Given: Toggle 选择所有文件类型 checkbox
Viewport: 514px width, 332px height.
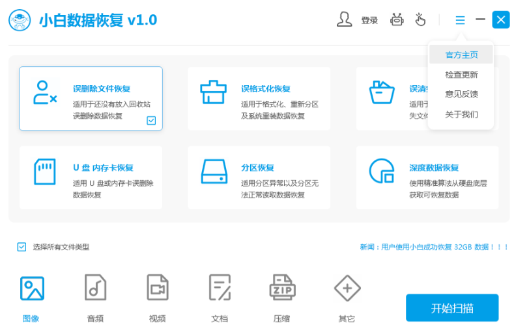Looking at the screenshot, I should coord(21,247).
